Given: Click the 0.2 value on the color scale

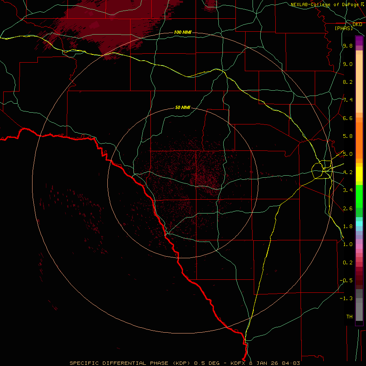Looking at the screenshot, I should [348, 263].
